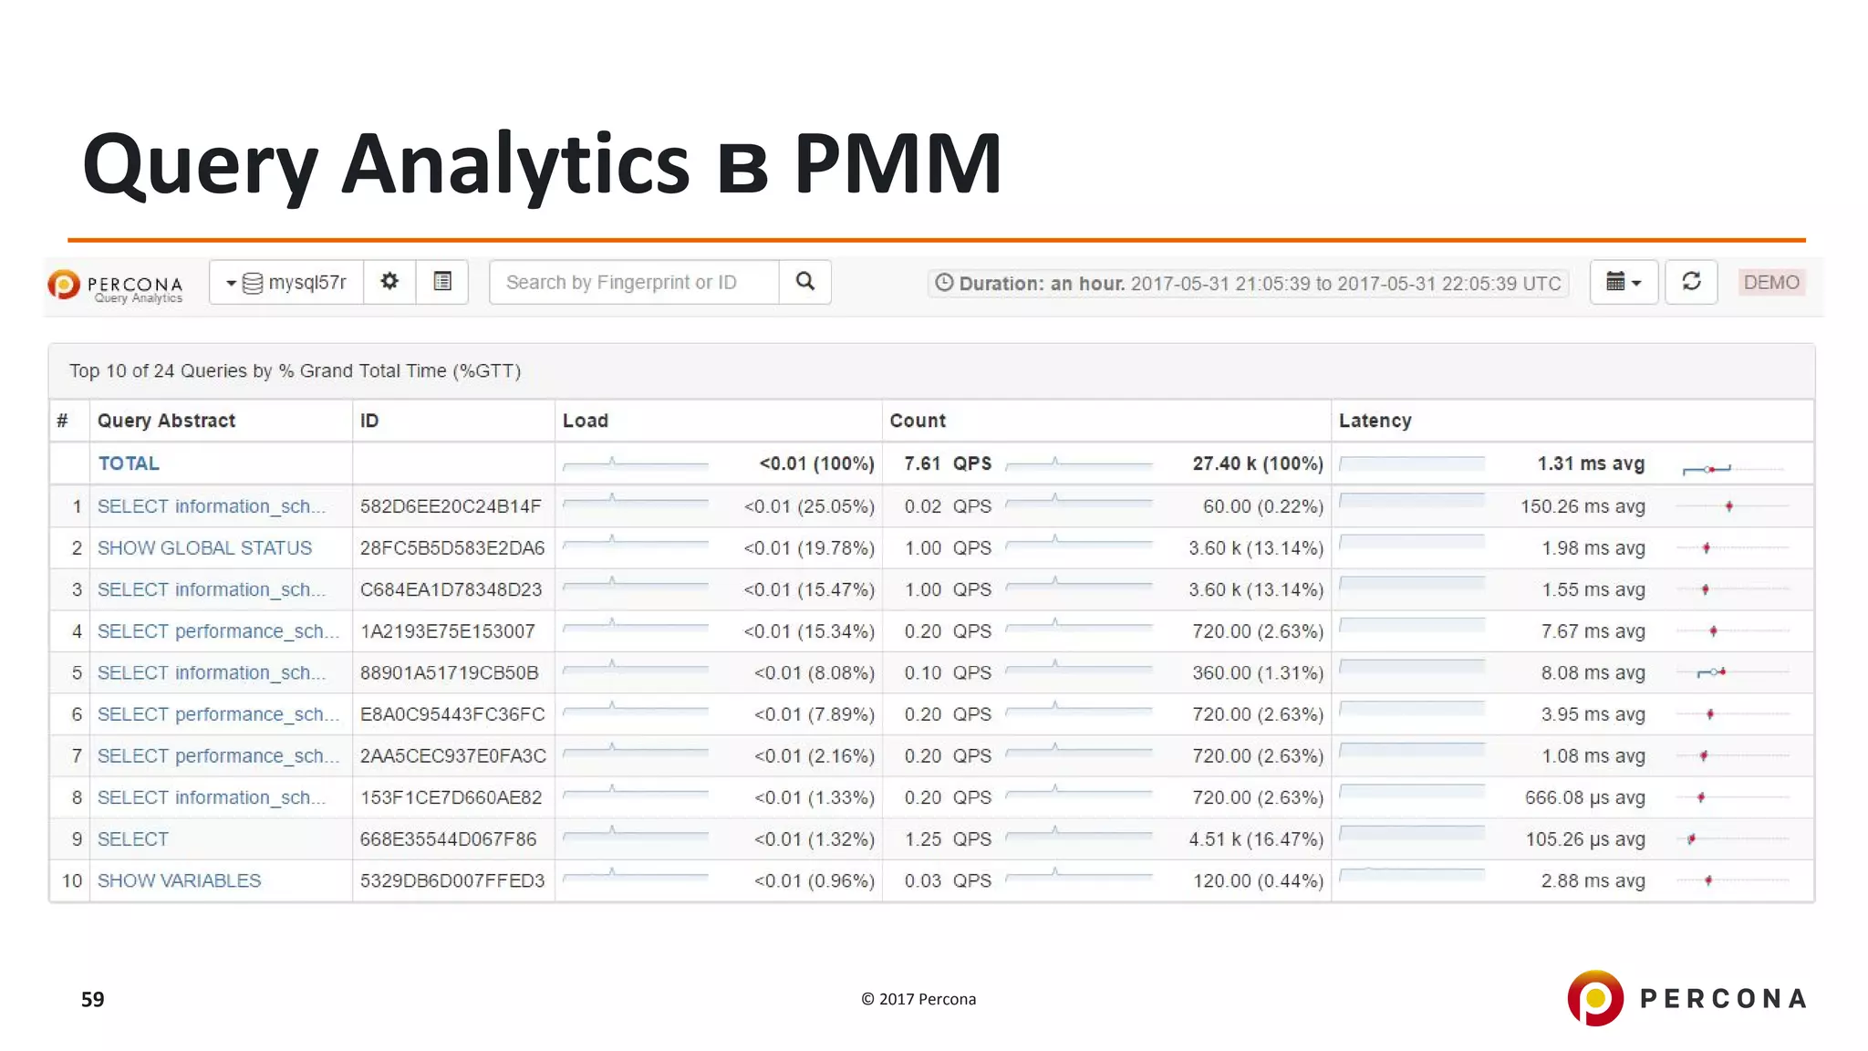1868x1051 pixels.
Task: Click ID 88901A51719CB50B
Action: (x=449, y=672)
